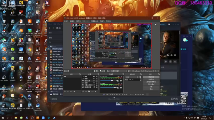This screenshot has height=120, width=214.
Task: Open the WPS Office desktop shortcut
Action: [21, 13]
